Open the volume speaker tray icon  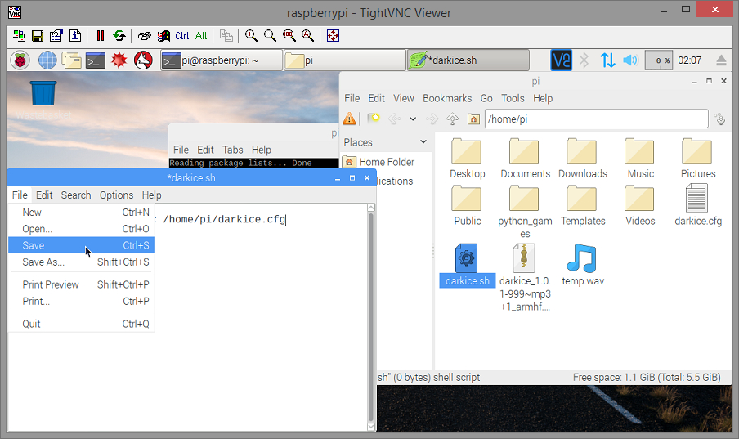[x=630, y=60]
